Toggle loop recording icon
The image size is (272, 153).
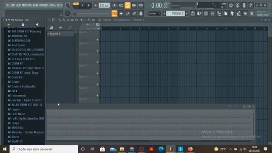pos(141,6)
